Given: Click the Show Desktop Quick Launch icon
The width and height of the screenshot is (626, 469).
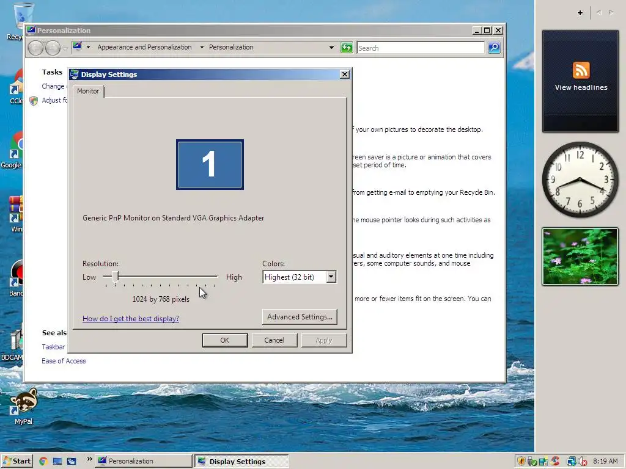Looking at the screenshot, I should pos(57,462).
